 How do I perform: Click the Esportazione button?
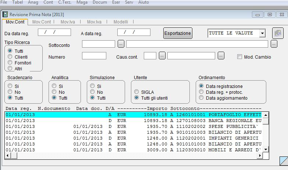pyautogui.click(x=178, y=33)
